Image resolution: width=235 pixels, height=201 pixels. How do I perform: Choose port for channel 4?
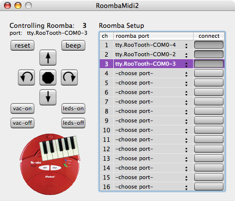pyautogui.click(x=153, y=73)
